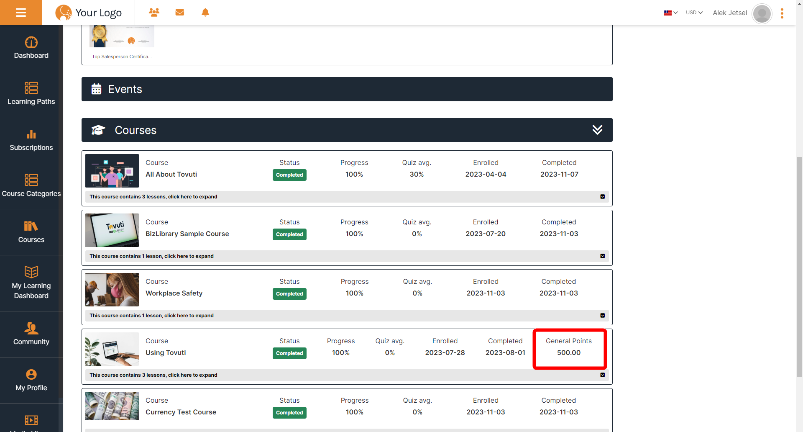This screenshot has width=803, height=432.
Task: Click the 2023-04-04 enrolled date
Action: click(486, 174)
